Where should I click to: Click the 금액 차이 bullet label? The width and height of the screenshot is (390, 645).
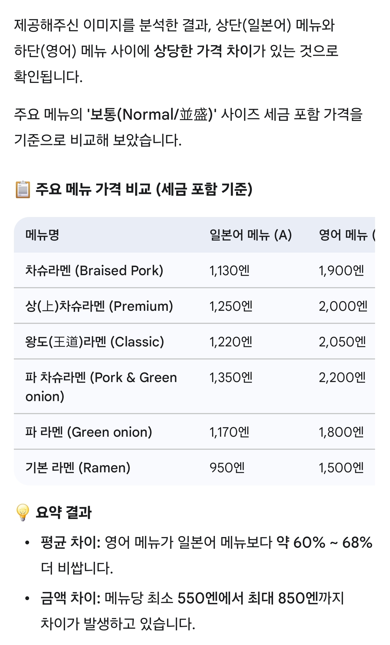[71, 598]
